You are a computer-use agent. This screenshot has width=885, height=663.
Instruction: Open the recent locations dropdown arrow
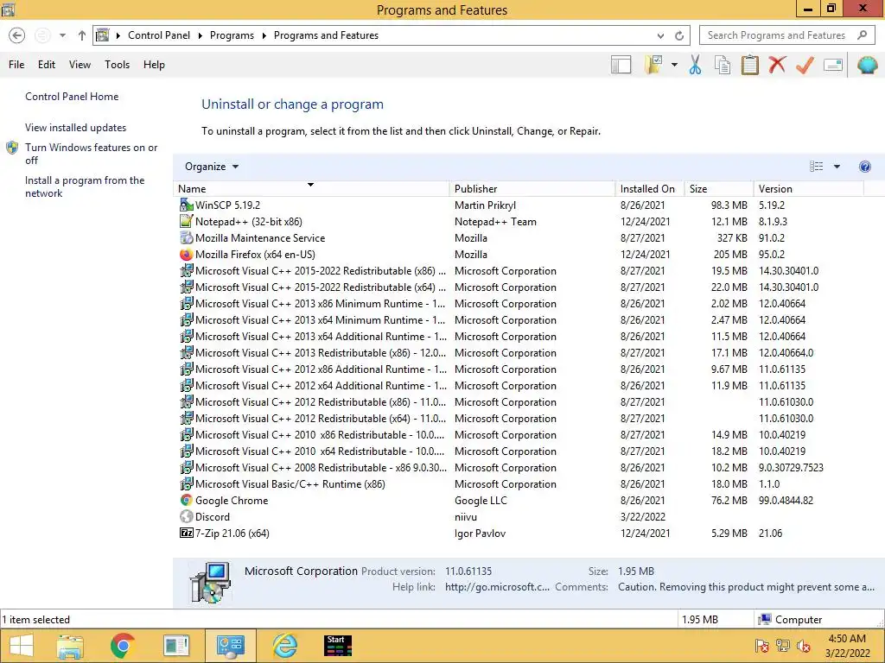(62, 35)
